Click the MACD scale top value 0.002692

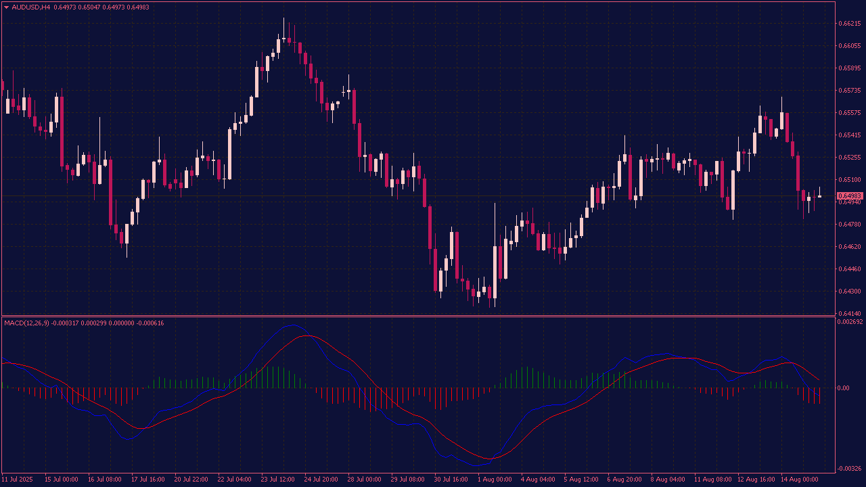pyautogui.click(x=850, y=322)
